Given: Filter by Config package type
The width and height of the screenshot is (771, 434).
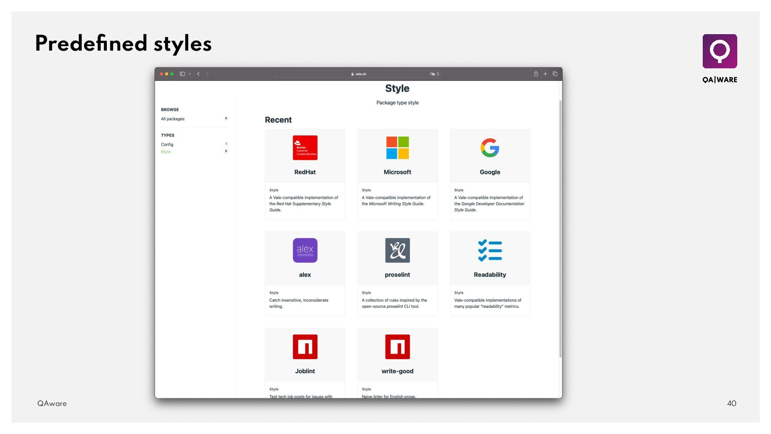Looking at the screenshot, I should click(167, 145).
